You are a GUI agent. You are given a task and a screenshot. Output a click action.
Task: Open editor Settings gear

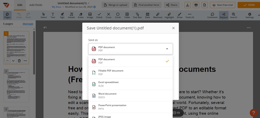(250, 15)
